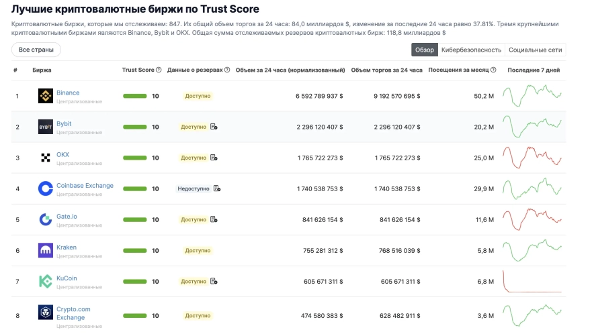Open the Trust Score info tooltip icon

point(159,70)
